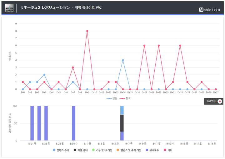
Task: Toggle 매출 증대 legend swatch
Action: (x=75, y=150)
